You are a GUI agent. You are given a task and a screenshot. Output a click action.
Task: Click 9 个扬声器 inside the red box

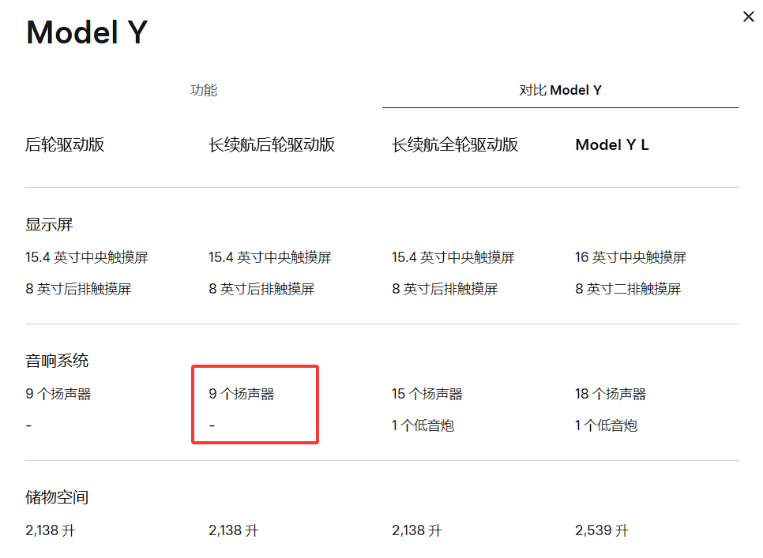[242, 394]
